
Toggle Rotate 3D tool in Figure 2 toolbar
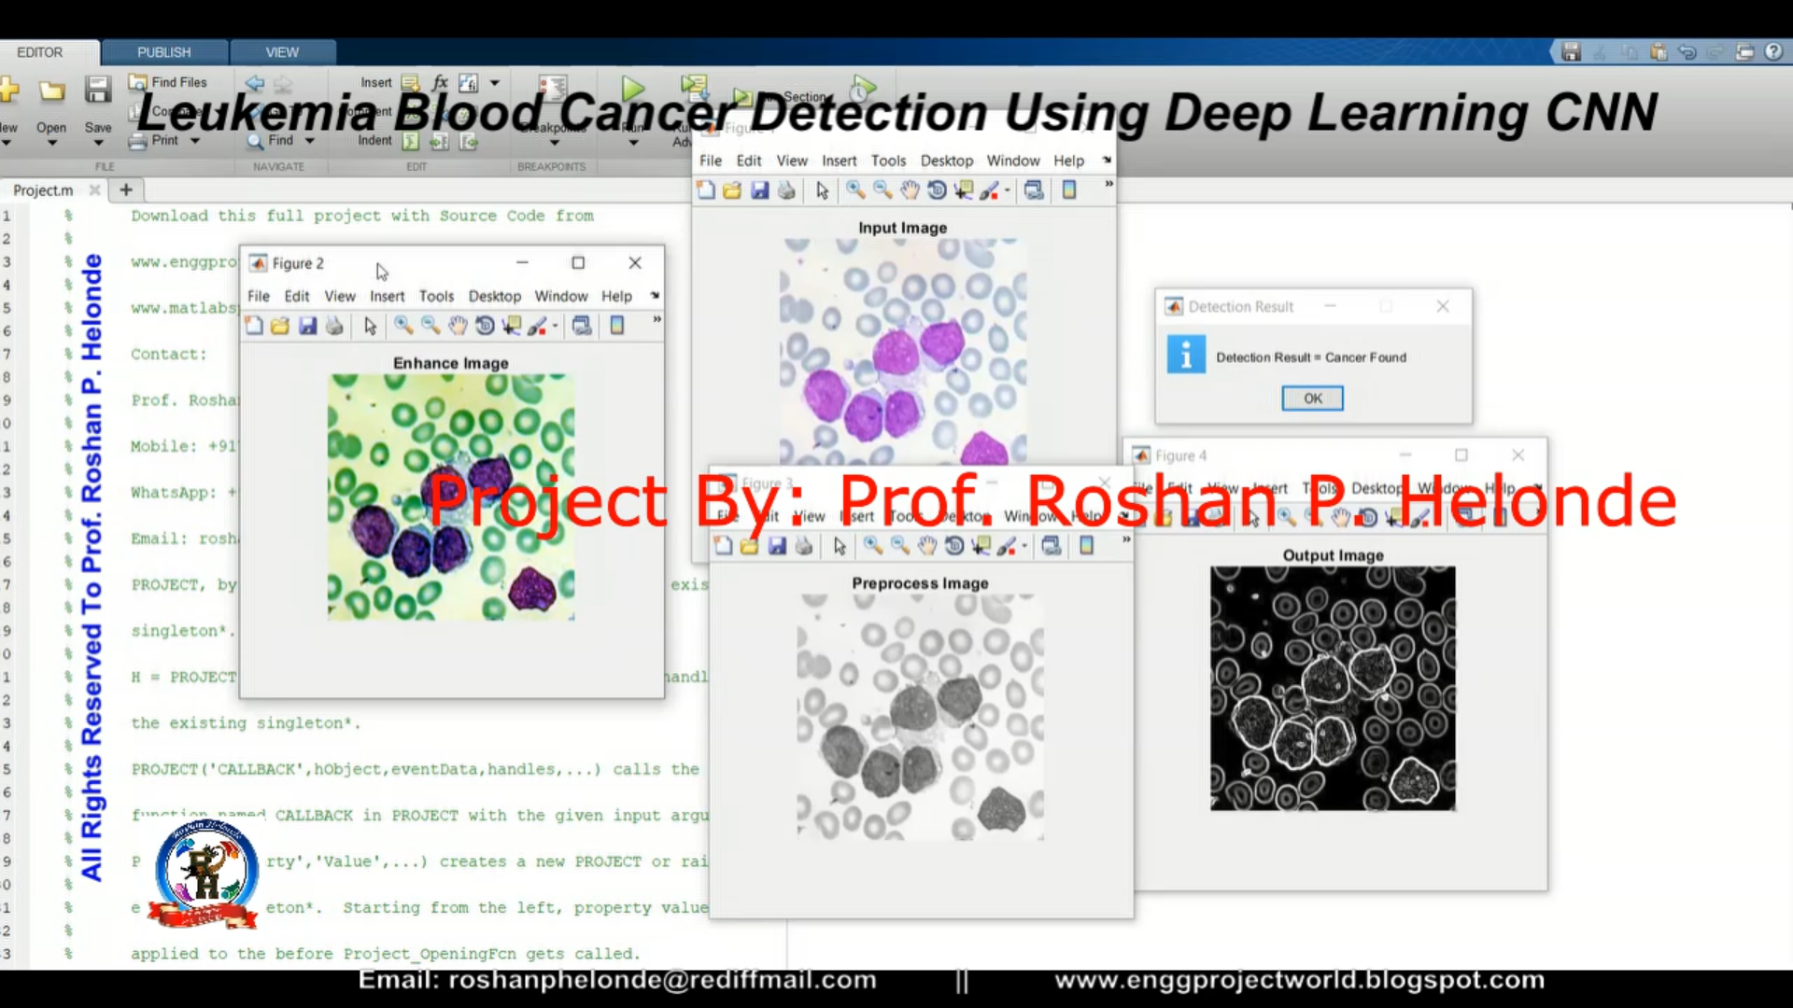(485, 326)
